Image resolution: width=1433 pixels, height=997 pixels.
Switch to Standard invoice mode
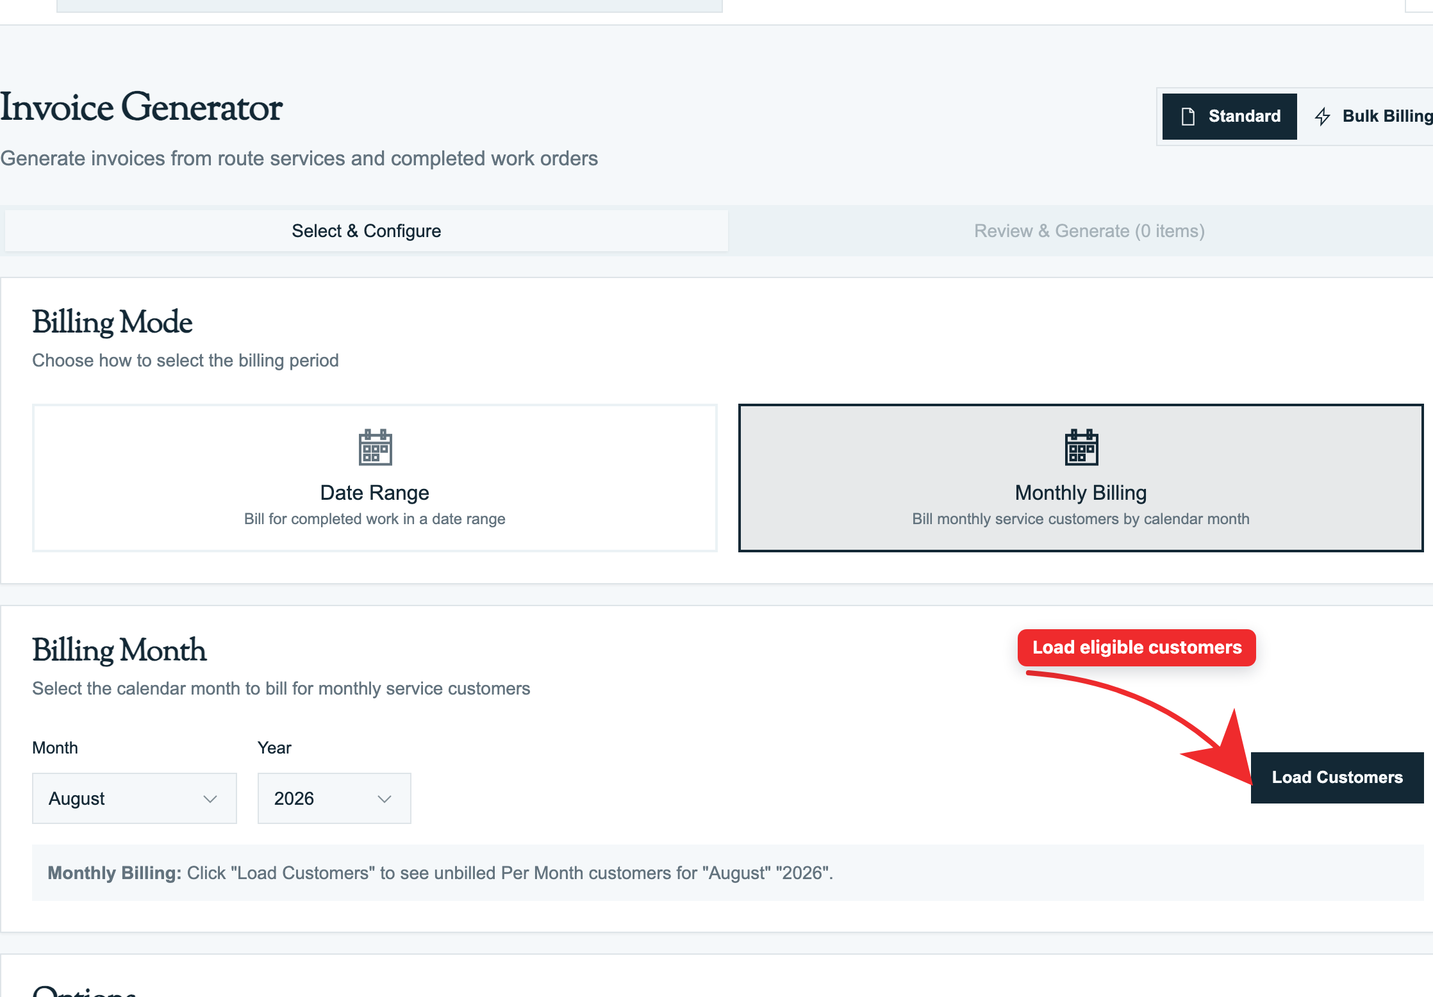1229,116
